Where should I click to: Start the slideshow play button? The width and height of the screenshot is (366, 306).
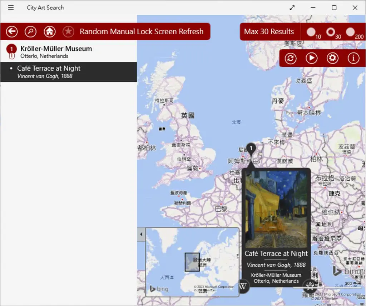(312, 58)
